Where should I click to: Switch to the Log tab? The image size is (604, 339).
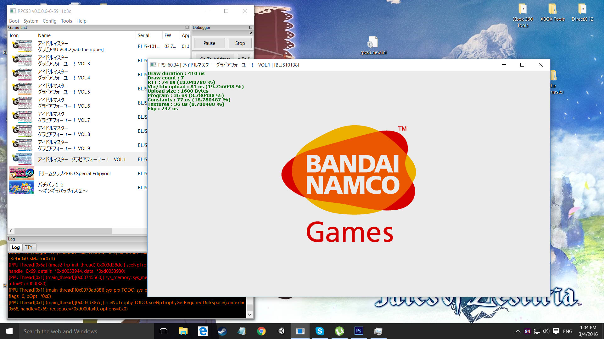[15, 247]
